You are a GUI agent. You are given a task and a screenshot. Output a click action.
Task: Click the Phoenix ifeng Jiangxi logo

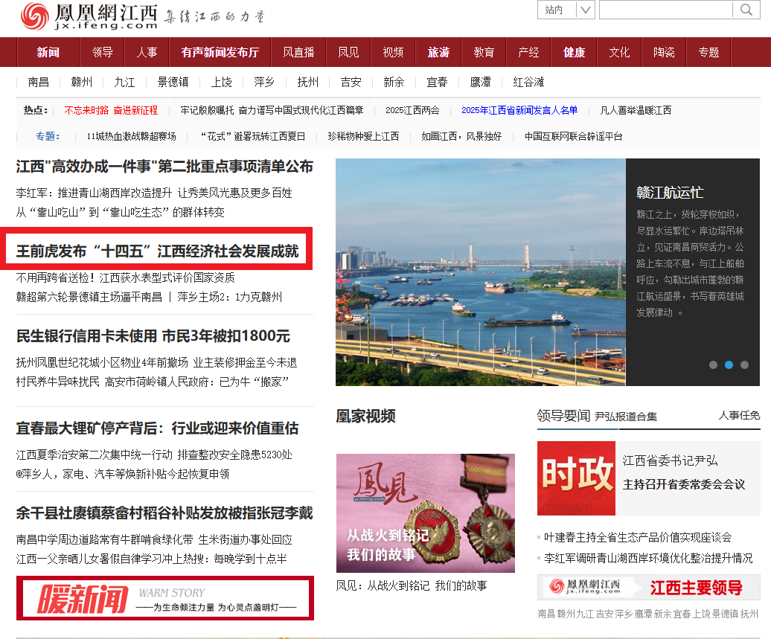tap(89, 16)
